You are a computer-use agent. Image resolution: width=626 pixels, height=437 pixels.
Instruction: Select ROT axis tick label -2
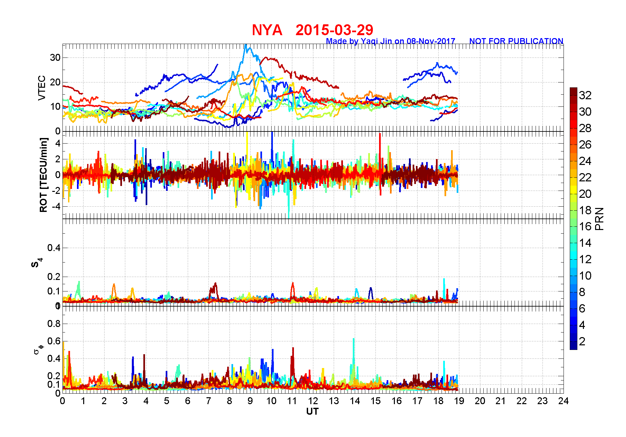pos(56,191)
